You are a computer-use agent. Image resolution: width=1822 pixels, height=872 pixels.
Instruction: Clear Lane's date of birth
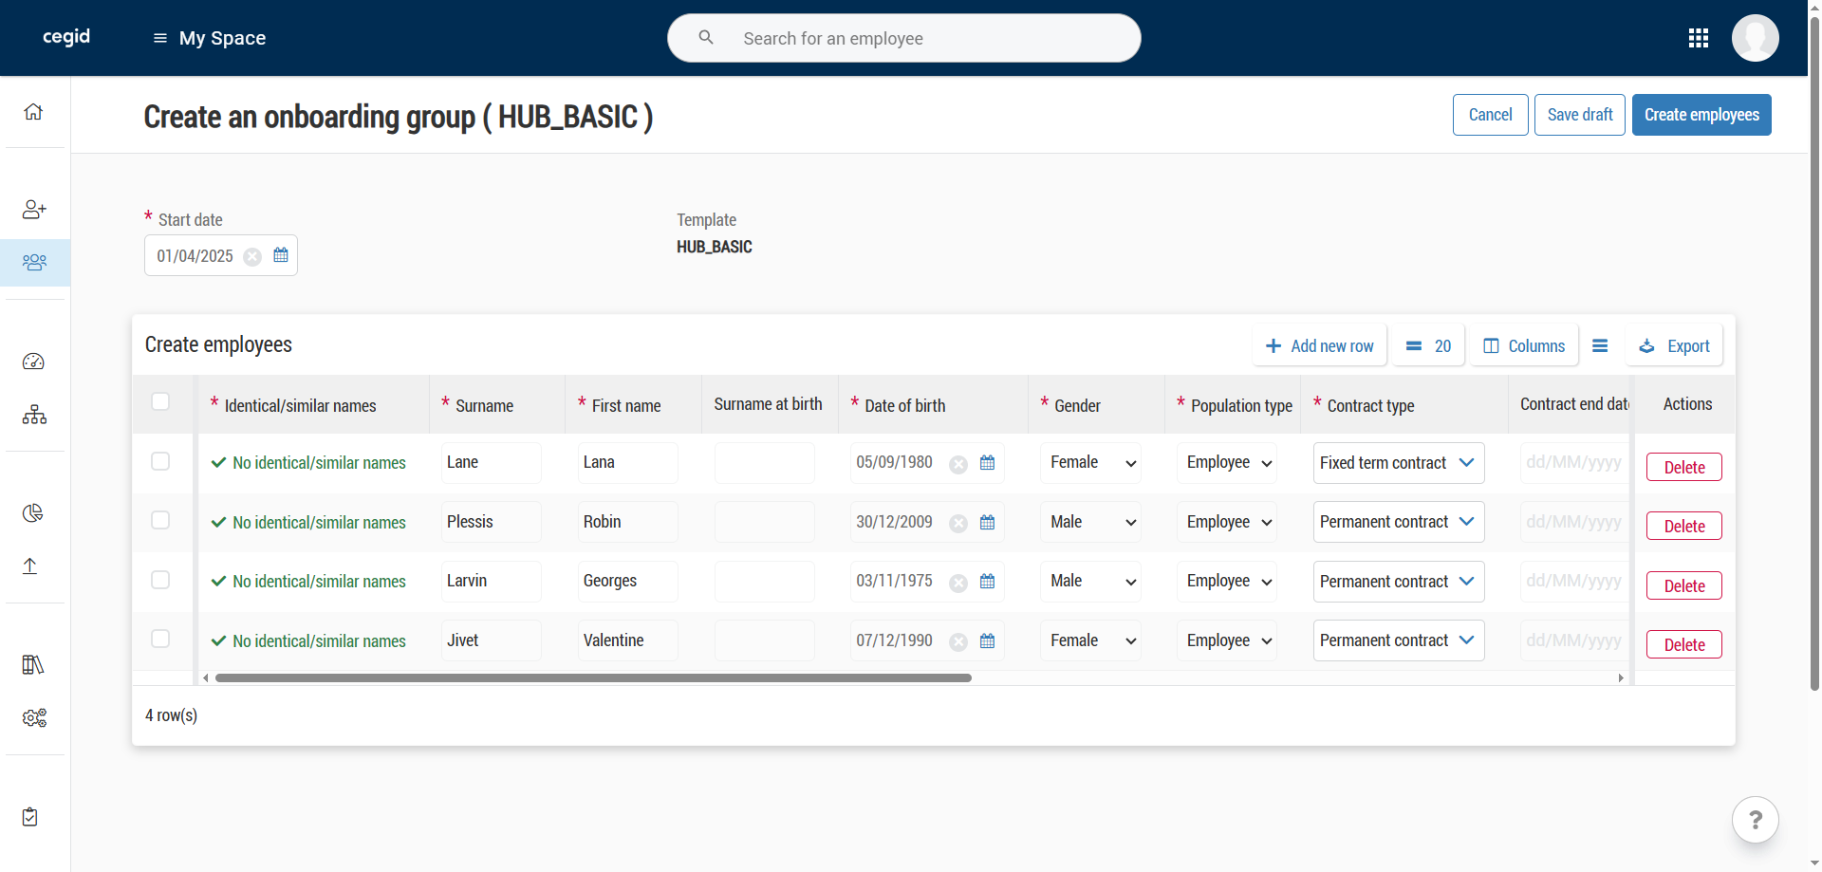[958, 464]
